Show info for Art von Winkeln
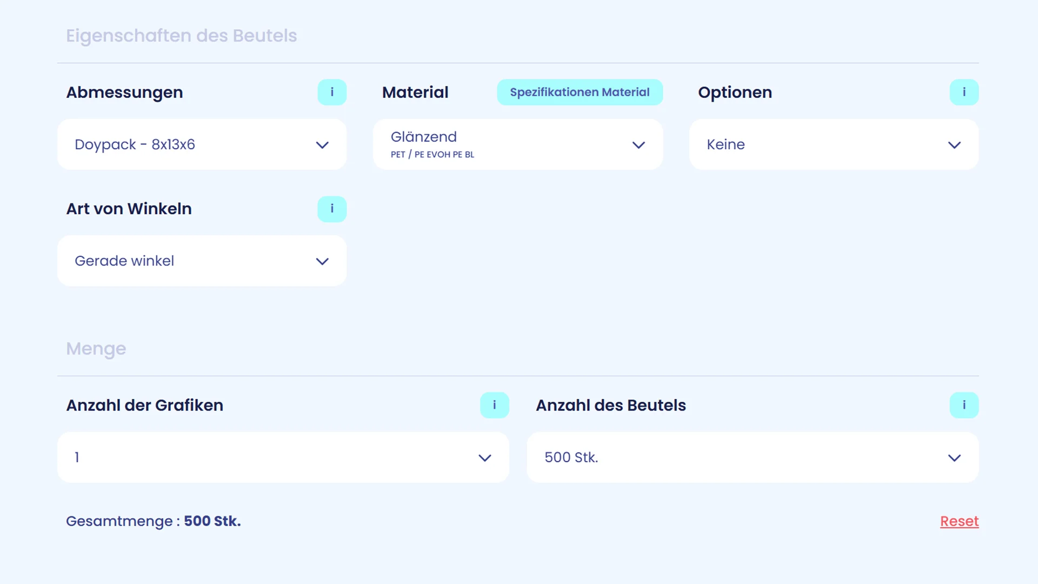The height and width of the screenshot is (584, 1038). pos(332,209)
